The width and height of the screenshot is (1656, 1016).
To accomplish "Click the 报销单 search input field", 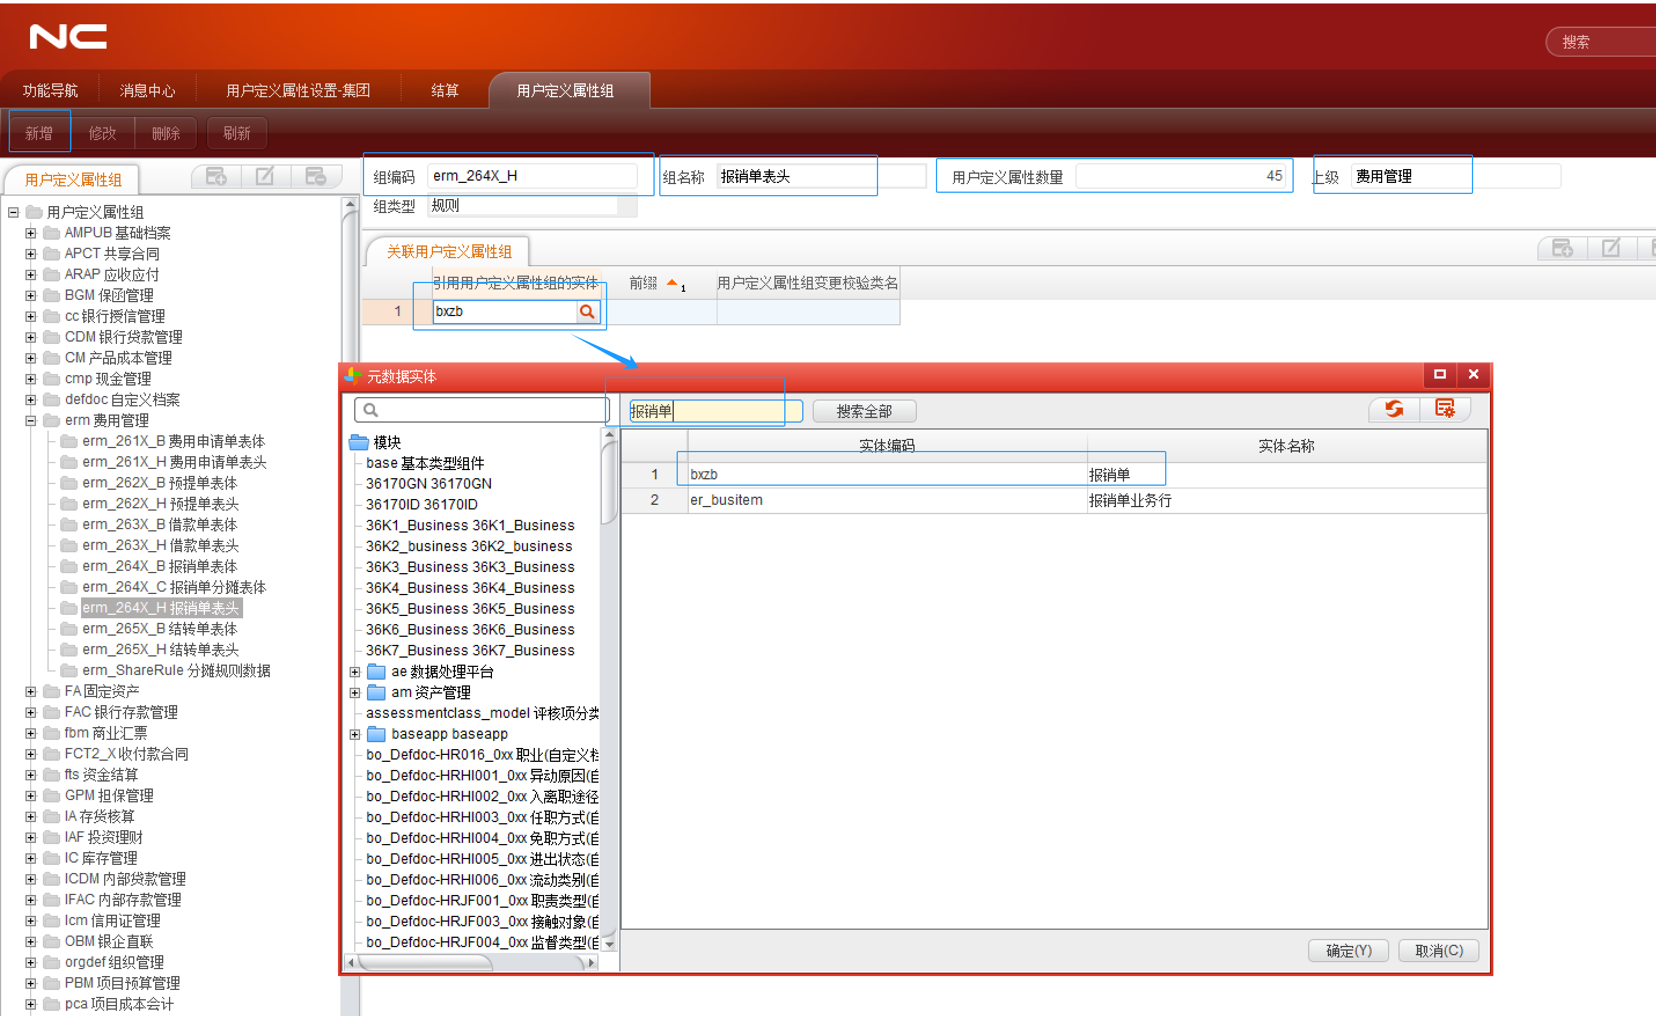I will 716,411.
